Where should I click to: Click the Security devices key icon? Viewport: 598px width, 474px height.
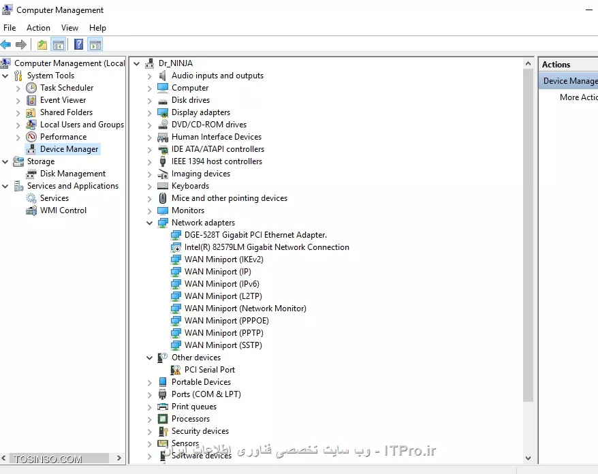pyautogui.click(x=163, y=431)
